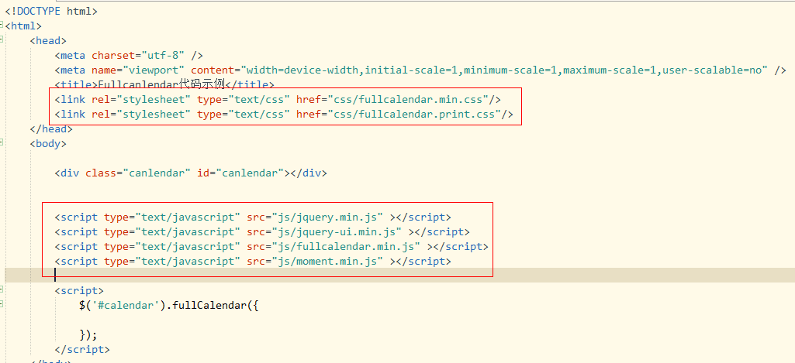
Task: Click the fullCalendar method name
Action: pos(210,305)
